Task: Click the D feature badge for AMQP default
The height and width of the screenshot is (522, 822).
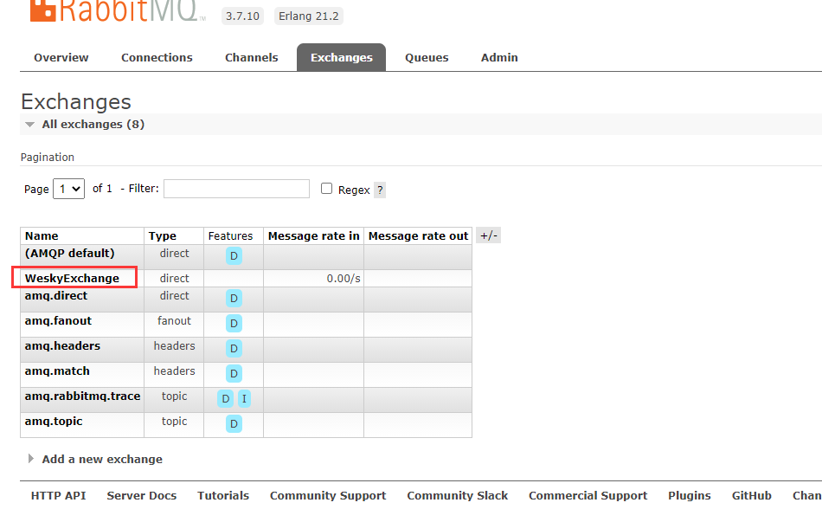Action: [x=234, y=256]
